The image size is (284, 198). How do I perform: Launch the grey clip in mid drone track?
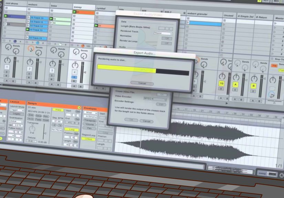5,24
